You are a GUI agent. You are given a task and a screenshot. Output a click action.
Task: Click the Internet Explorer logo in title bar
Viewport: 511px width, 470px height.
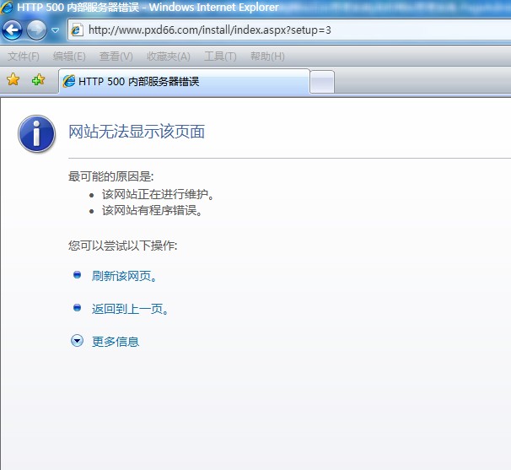coord(8,8)
